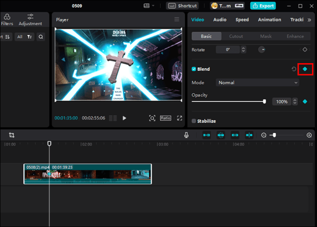
Task: Open the layout dropdown arrow in title bar
Action: pos(153,5)
